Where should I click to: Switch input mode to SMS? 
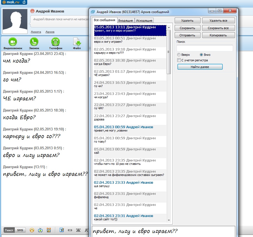pyautogui.click(x=20, y=230)
